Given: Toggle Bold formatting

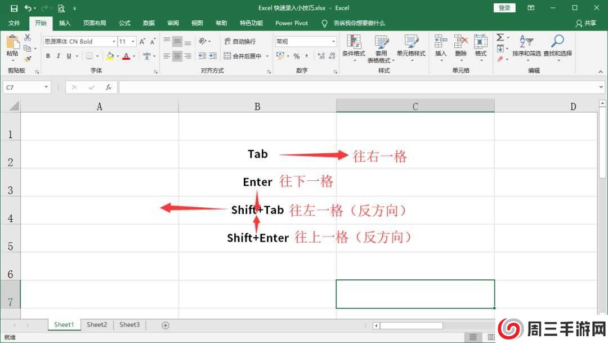Looking at the screenshot, I should click(x=48, y=56).
